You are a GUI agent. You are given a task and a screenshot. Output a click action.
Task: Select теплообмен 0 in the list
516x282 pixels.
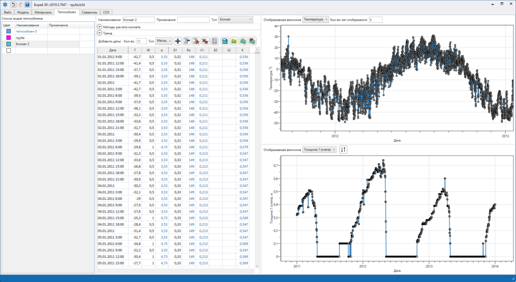(x=26, y=31)
